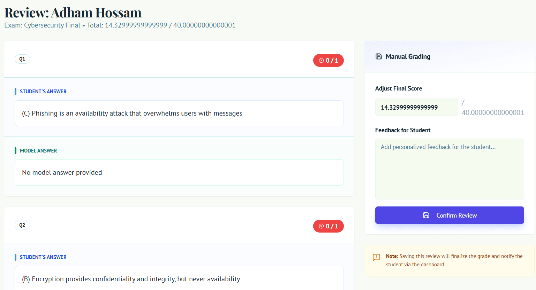536x290 pixels.
Task: Click the Feedback for Student textarea
Action: coord(449,169)
